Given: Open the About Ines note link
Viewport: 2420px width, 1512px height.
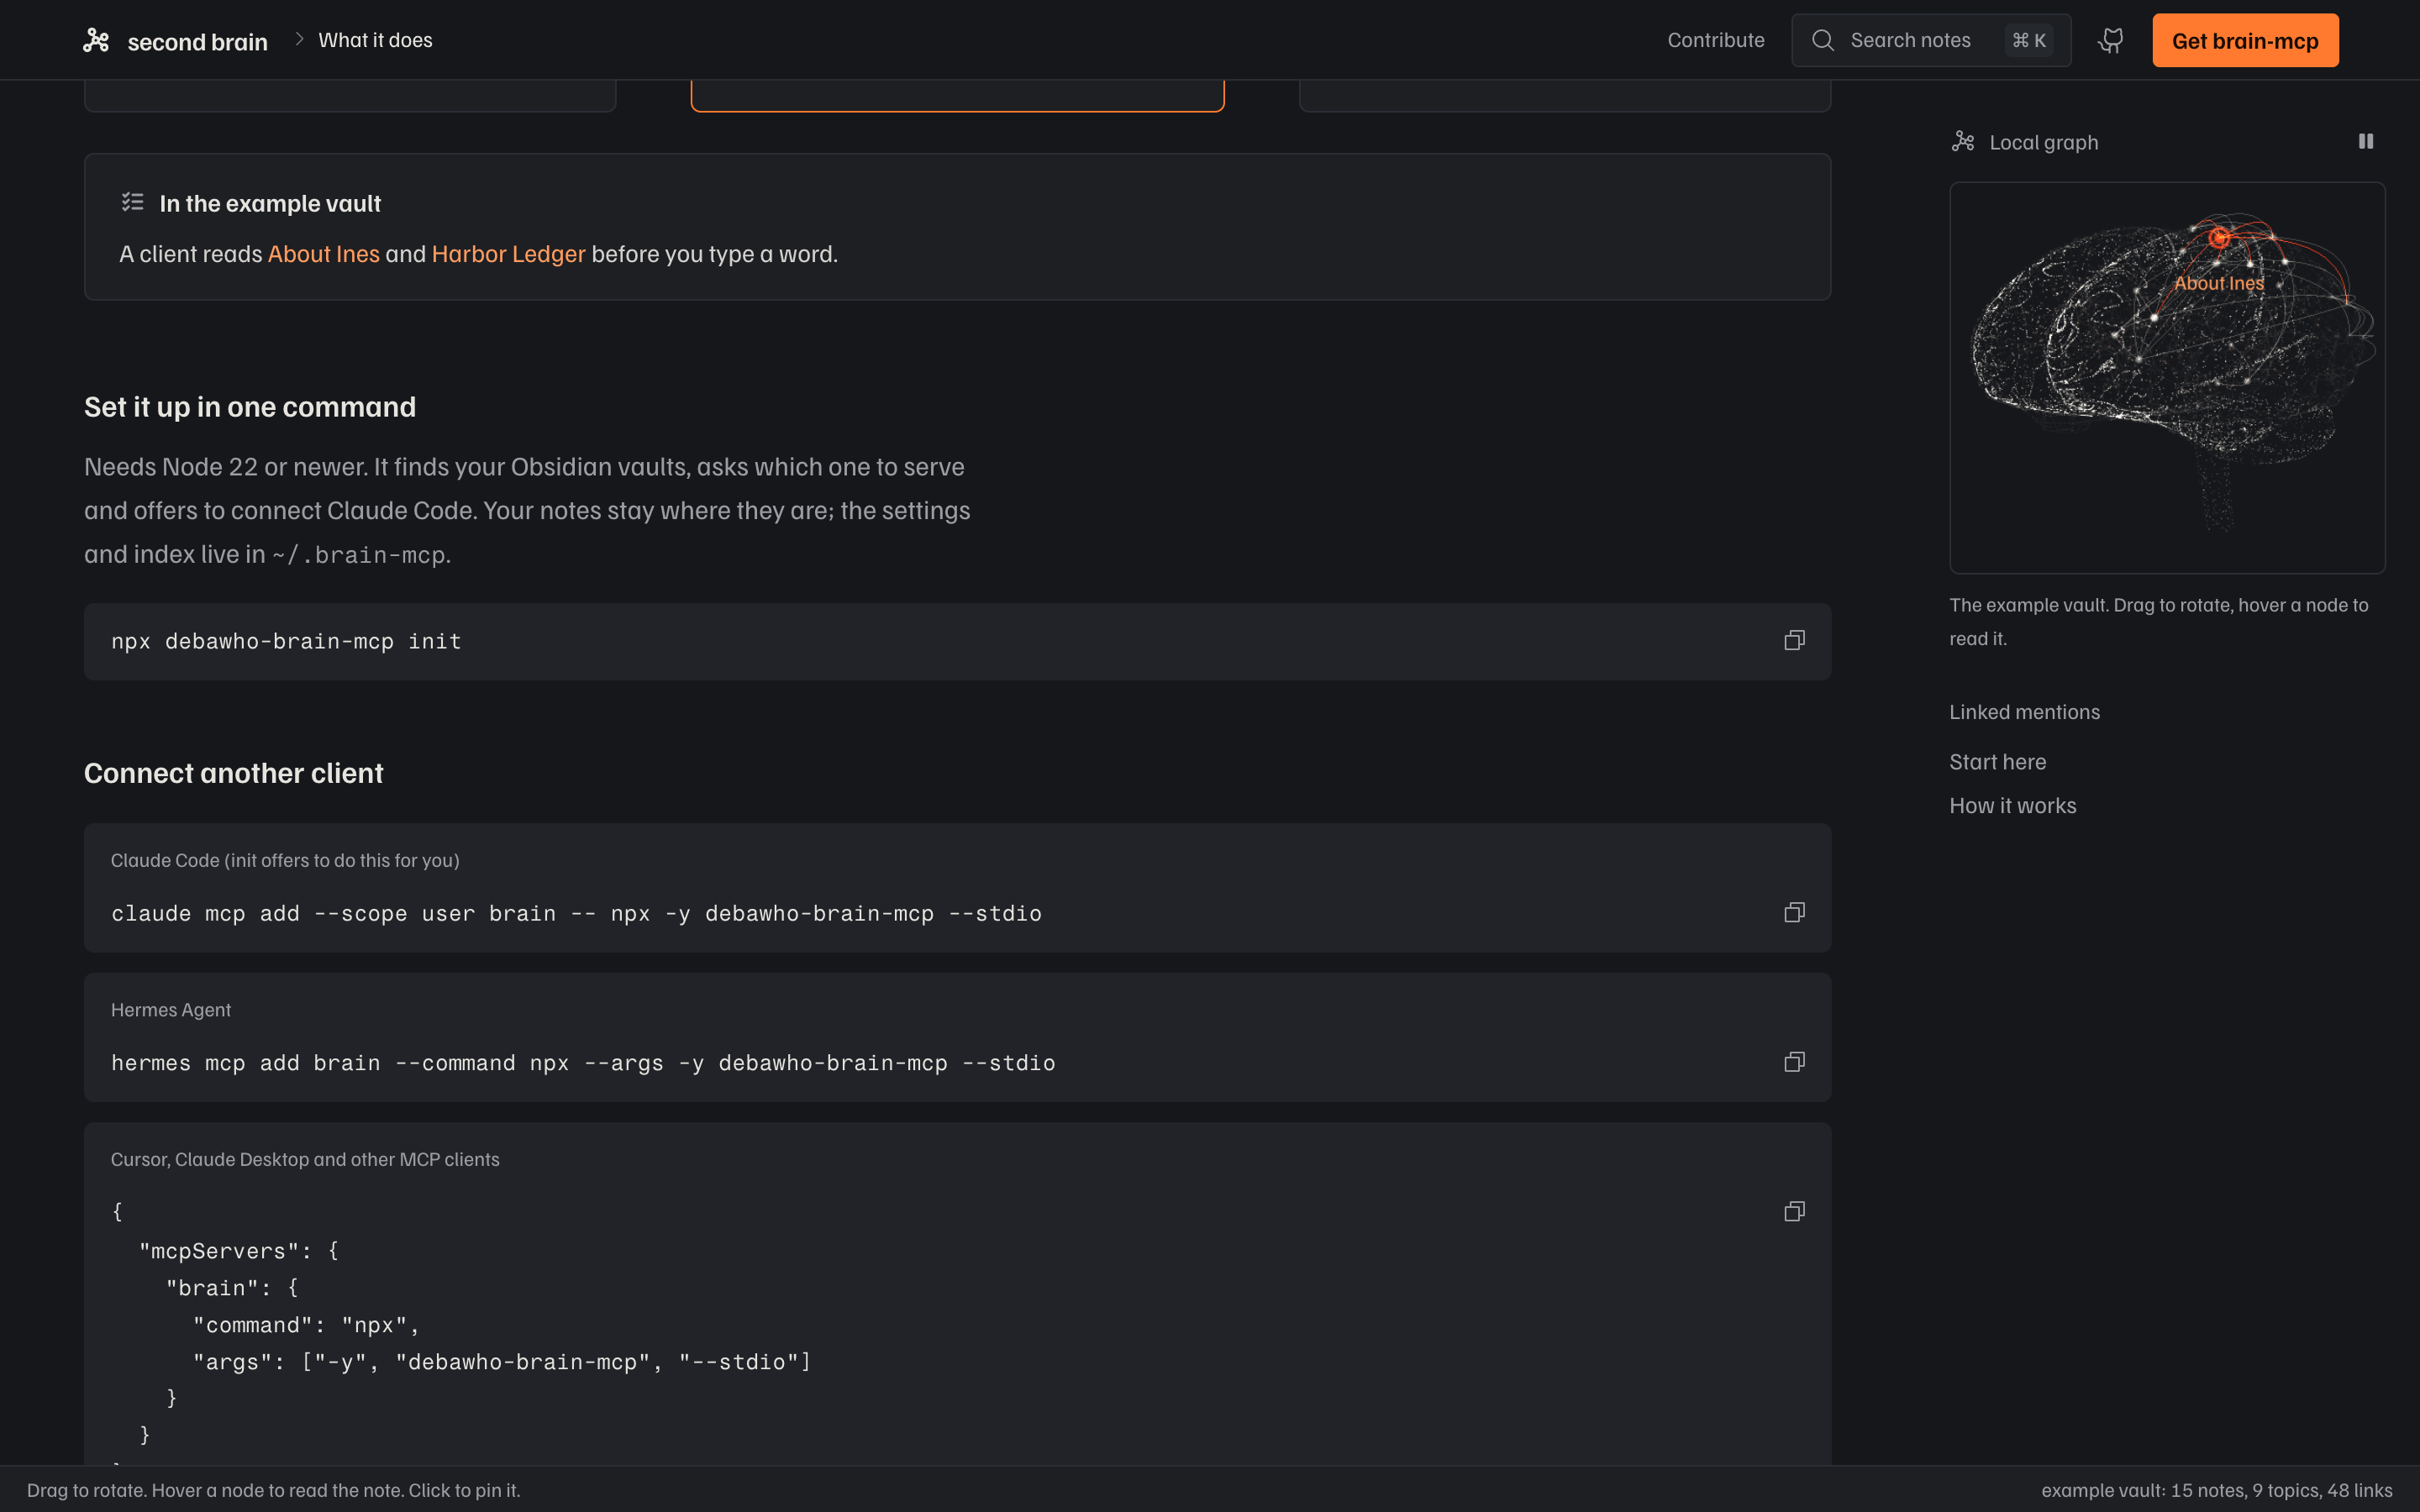Looking at the screenshot, I should pos(323,254).
